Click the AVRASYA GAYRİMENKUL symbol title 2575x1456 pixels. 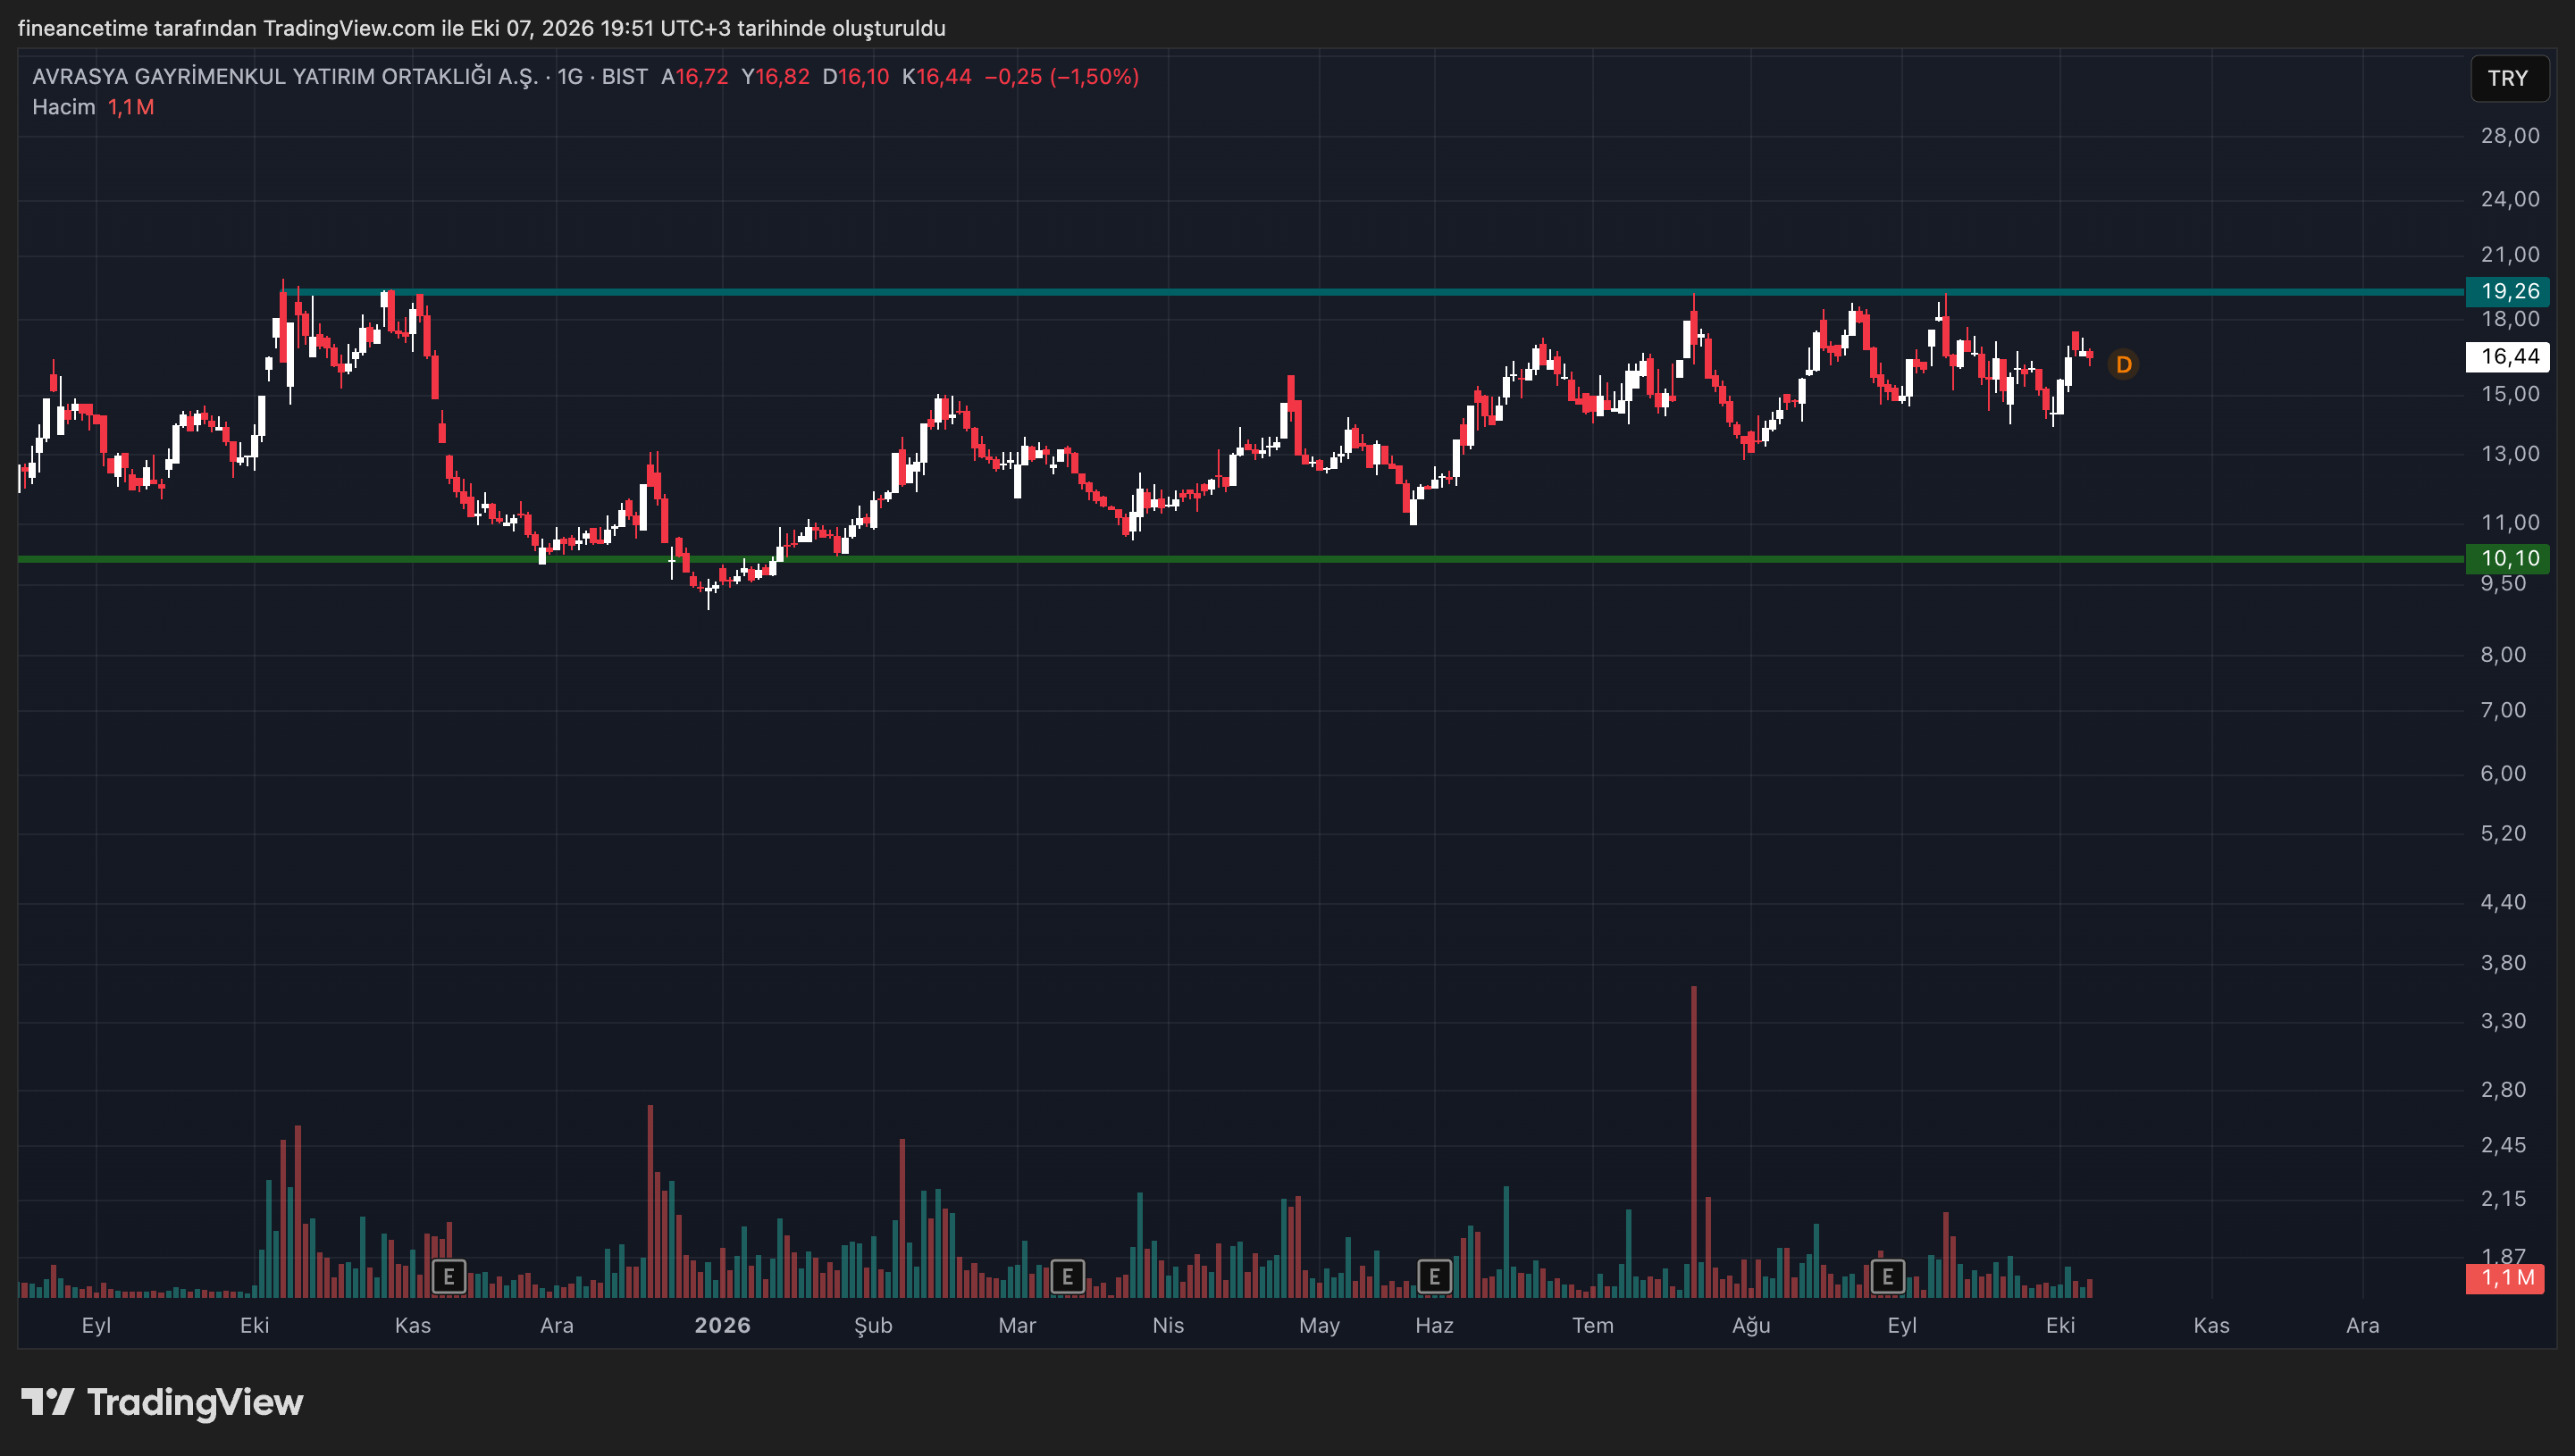pyautogui.click(x=285, y=77)
